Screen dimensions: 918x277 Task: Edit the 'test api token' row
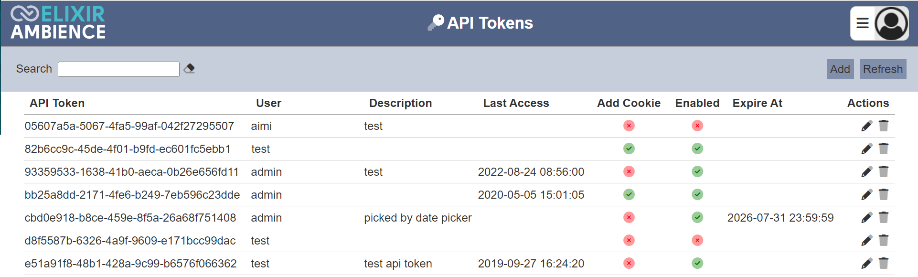866,263
